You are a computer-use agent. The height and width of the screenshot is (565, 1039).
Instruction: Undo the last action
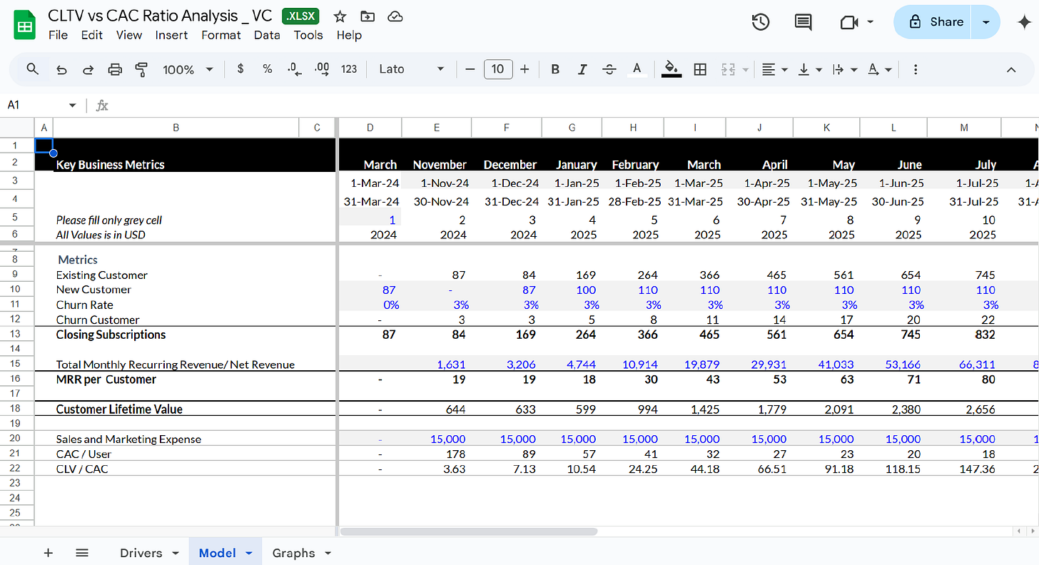pos(61,69)
